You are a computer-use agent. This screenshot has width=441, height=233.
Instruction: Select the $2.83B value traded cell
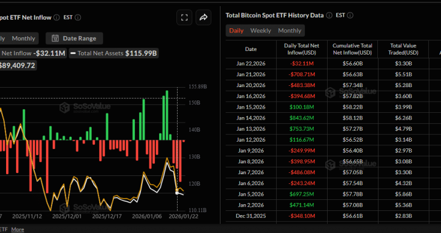click(403, 216)
